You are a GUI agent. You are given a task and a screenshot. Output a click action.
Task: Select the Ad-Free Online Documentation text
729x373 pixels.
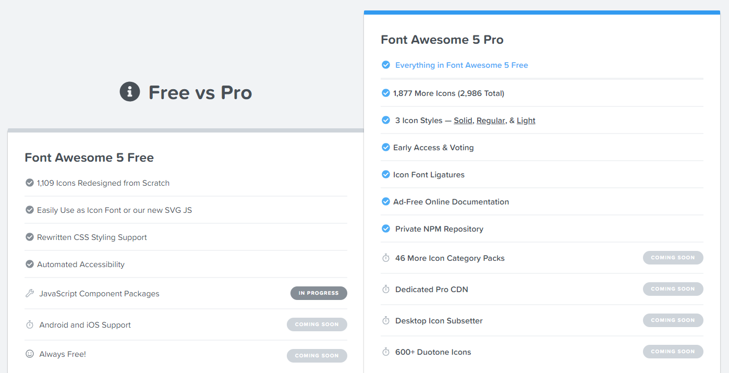tap(451, 202)
